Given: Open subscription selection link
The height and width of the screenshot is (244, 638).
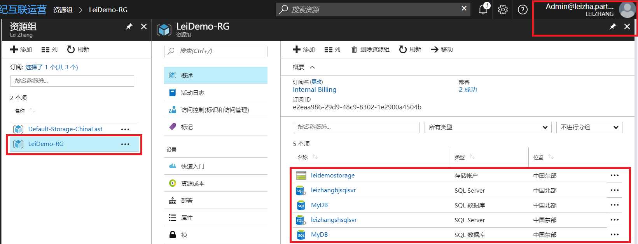Looking at the screenshot, I should [52, 67].
